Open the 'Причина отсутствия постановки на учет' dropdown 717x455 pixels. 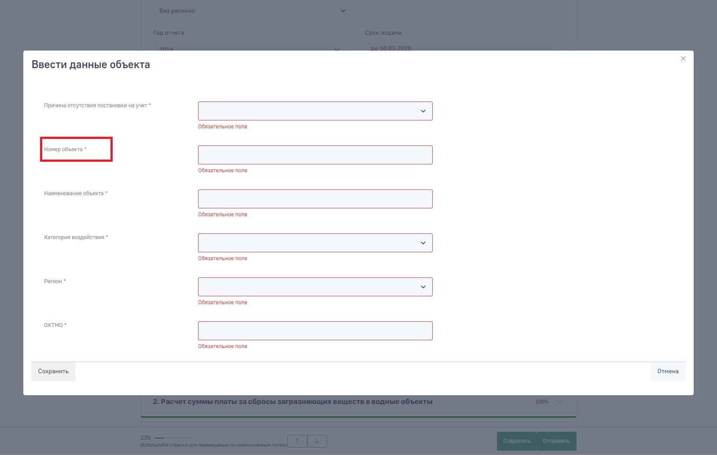coord(315,111)
